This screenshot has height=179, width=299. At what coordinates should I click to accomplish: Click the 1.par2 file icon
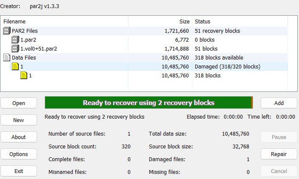pyautogui.click(x=15, y=40)
